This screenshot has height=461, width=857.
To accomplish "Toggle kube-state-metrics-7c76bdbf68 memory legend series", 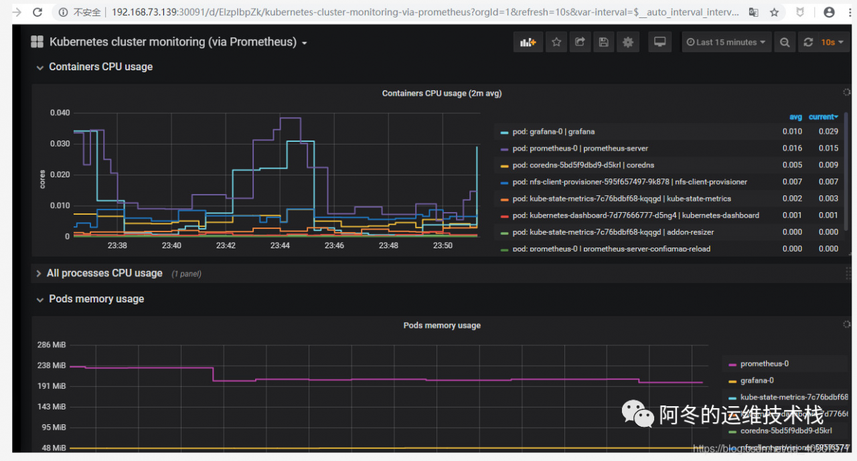I will click(793, 397).
